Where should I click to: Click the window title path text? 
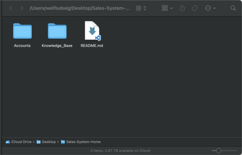(80, 8)
